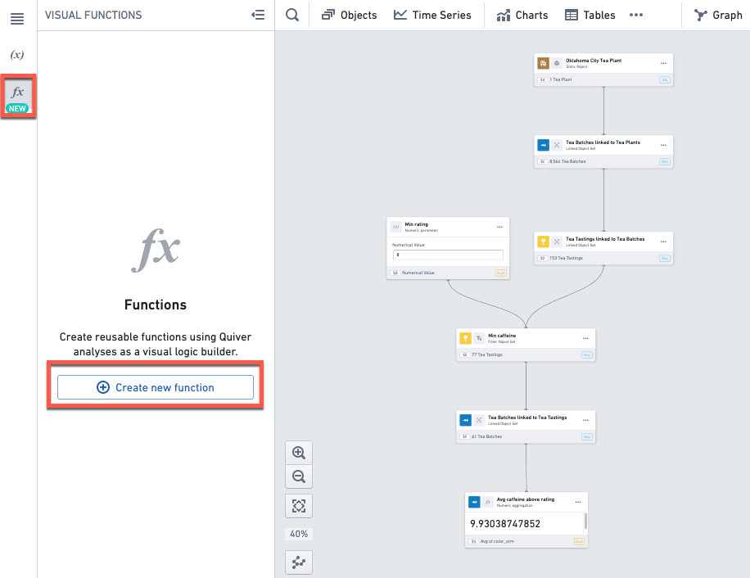The width and height of the screenshot is (750, 578).
Task: Click Create new function button
Action: pyautogui.click(x=156, y=387)
